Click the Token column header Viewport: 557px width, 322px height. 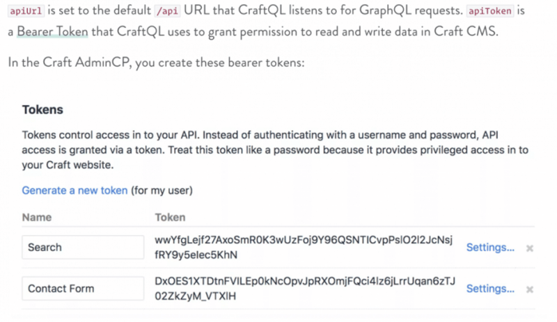[170, 217]
